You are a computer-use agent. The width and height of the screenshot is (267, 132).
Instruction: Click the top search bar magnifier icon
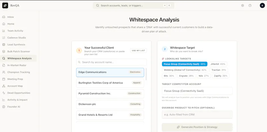pyautogui.click(x=97, y=5)
